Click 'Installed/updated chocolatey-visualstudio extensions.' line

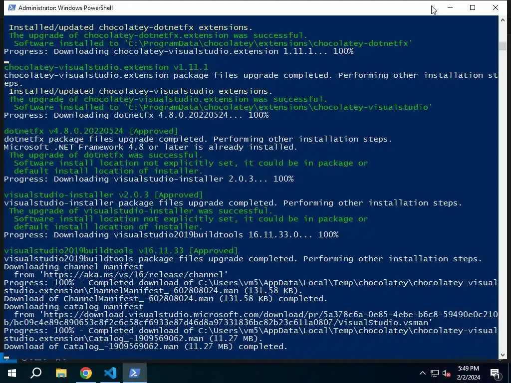click(141, 91)
